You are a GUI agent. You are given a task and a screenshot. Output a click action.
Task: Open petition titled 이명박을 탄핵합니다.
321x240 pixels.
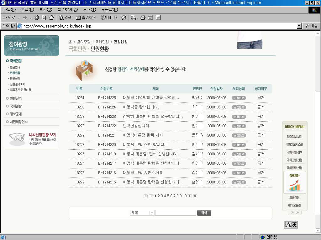[x=141, y=107]
